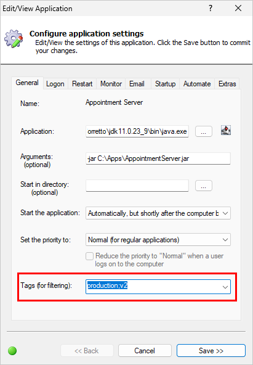Open the Restart tab
The height and width of the screenshot is (365, 253).
(x=82, y=84)
